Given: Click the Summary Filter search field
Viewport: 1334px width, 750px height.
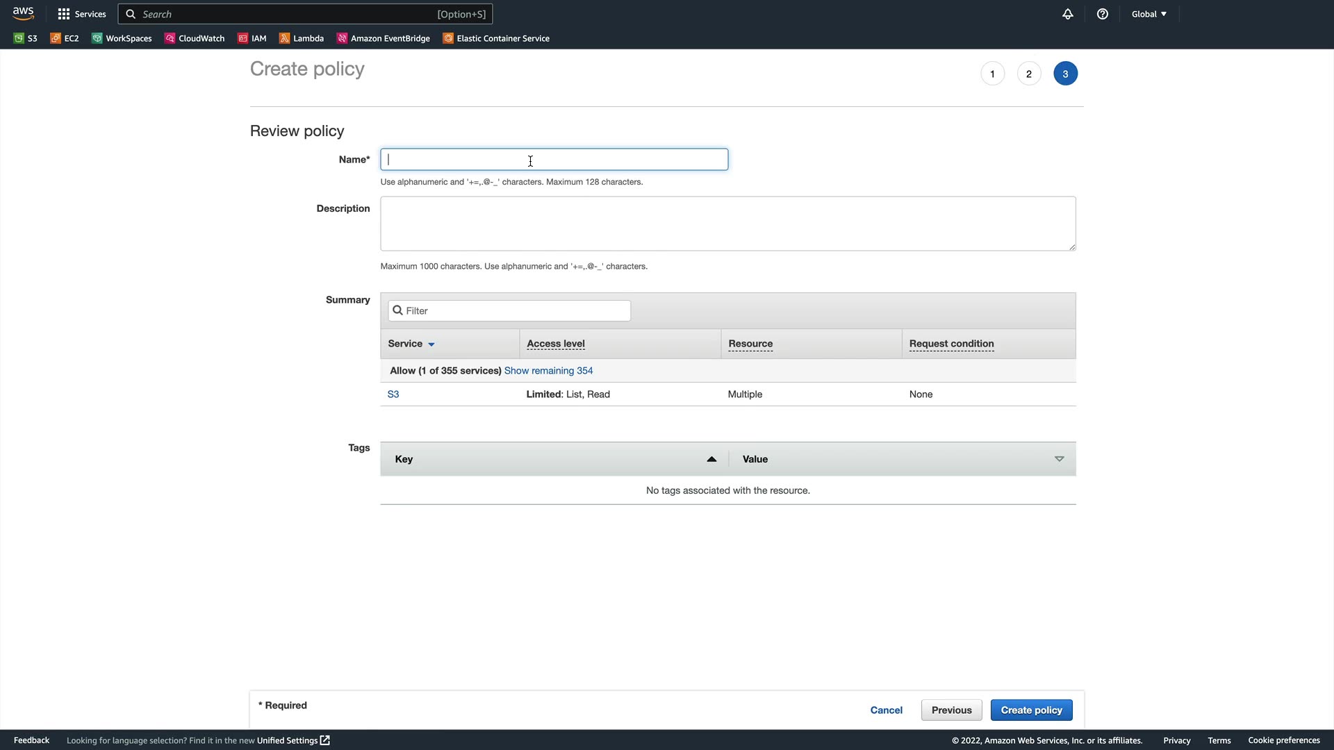Looking at the screenshot, I should 514,310.
